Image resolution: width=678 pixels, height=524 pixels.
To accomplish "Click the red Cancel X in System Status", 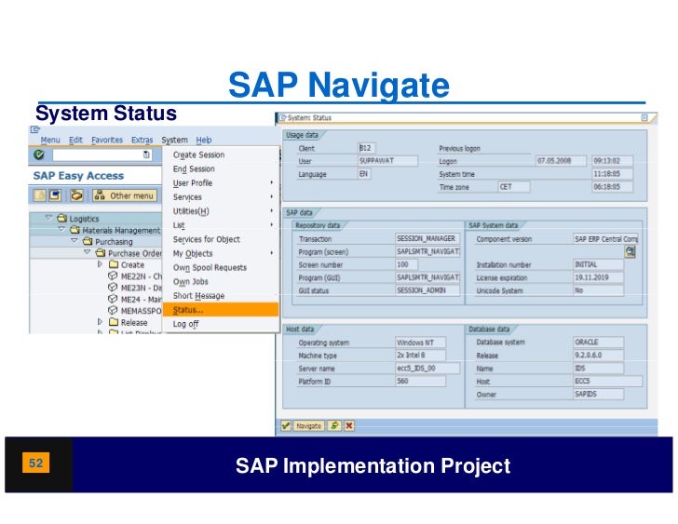I will [x=349, y=426].
